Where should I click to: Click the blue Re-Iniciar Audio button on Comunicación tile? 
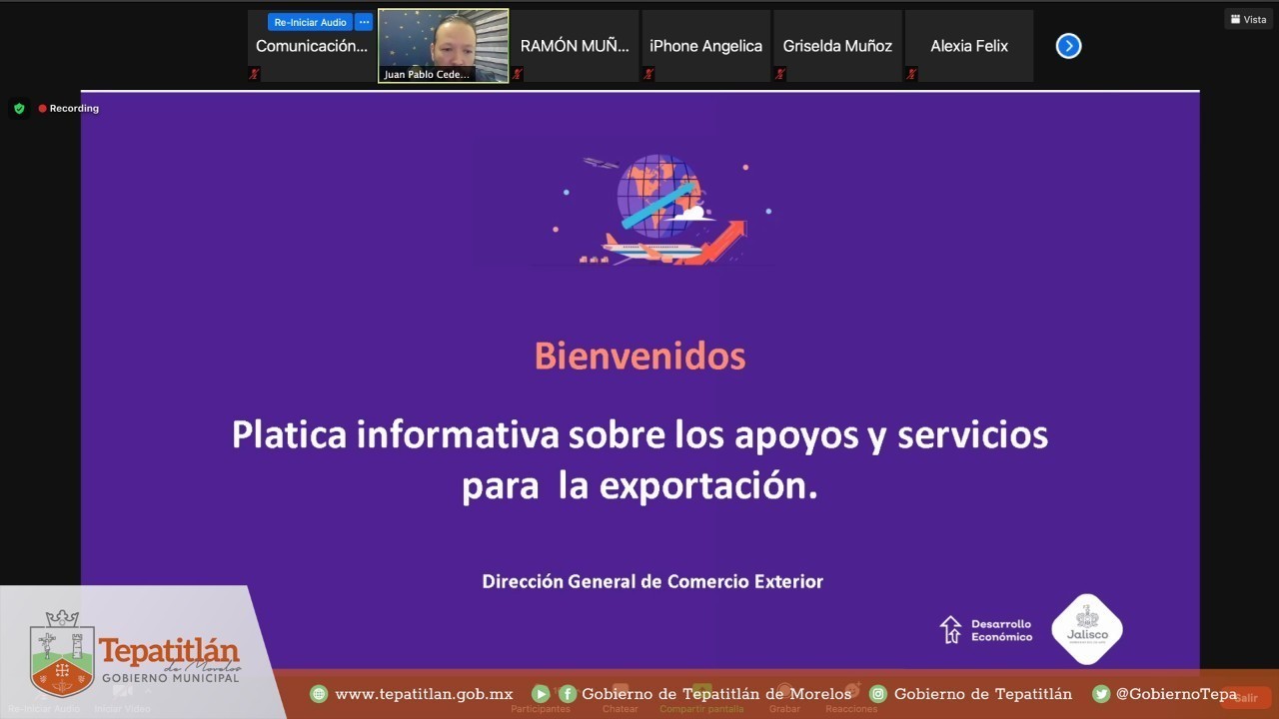click(x=310, y=22)
